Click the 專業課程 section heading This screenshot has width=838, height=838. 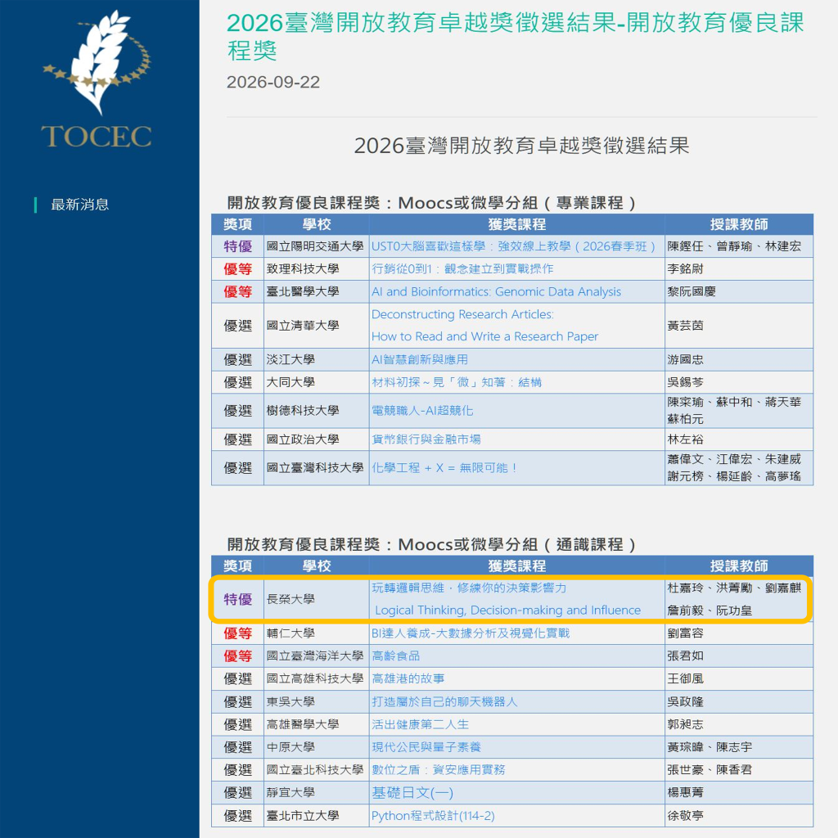[x=431, y=203]
